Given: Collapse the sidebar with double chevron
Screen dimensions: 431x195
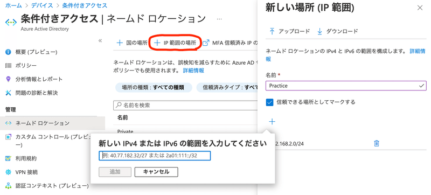Looking at the screenshot, I should [x=100, y=40].
